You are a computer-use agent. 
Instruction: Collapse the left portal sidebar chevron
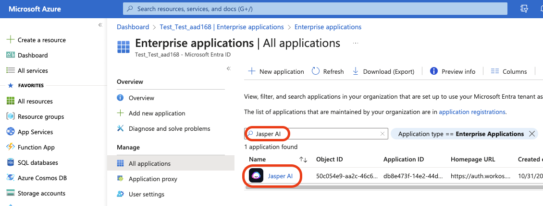tap(100, 25)
